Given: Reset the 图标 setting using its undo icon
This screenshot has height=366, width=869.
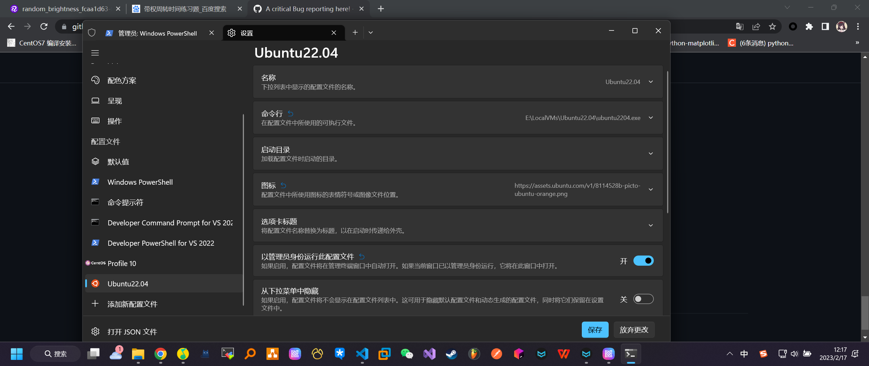Looking at the screenshot, I should (x=284, y=185).
